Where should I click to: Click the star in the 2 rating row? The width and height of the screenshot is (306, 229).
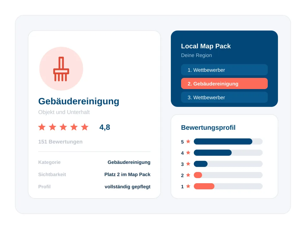pyautogui.click(x=188, y=175)
